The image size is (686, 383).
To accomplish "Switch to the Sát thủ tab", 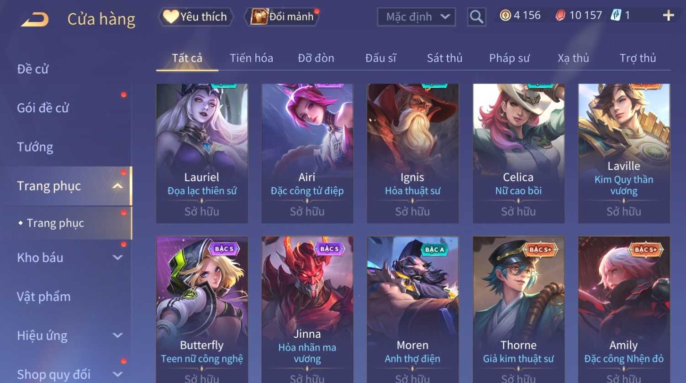I will 444,58.
